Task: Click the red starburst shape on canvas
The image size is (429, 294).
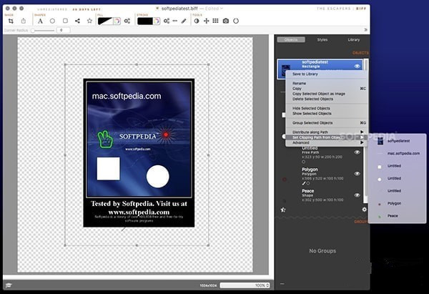Action: 166,134
